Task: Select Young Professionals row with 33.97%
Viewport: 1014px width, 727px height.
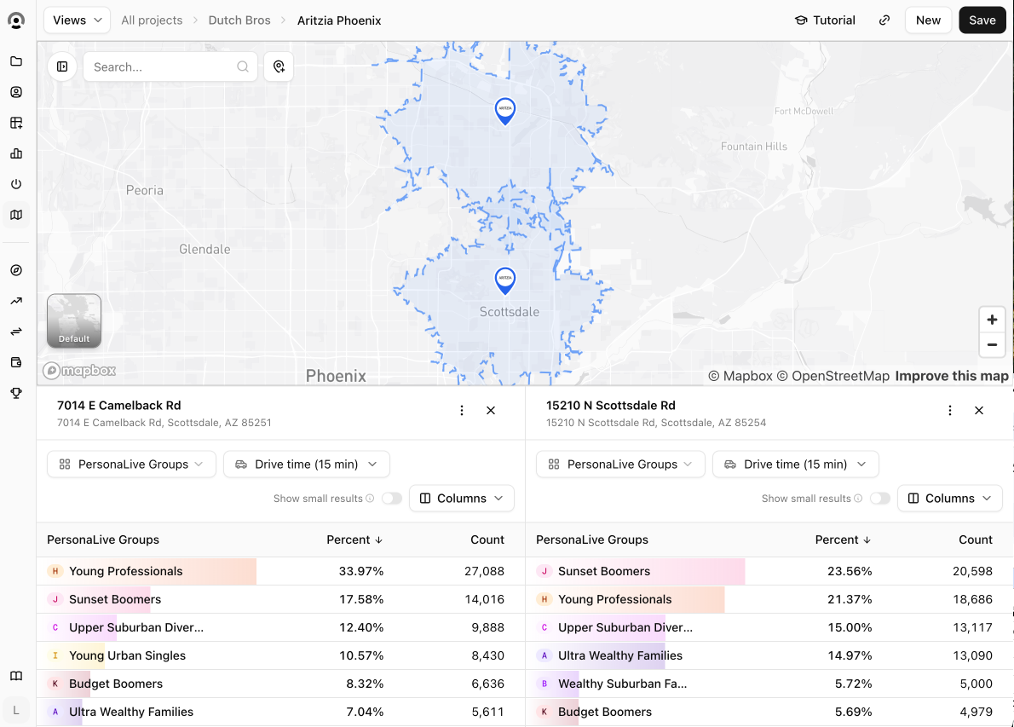Action: coord(280,571)
